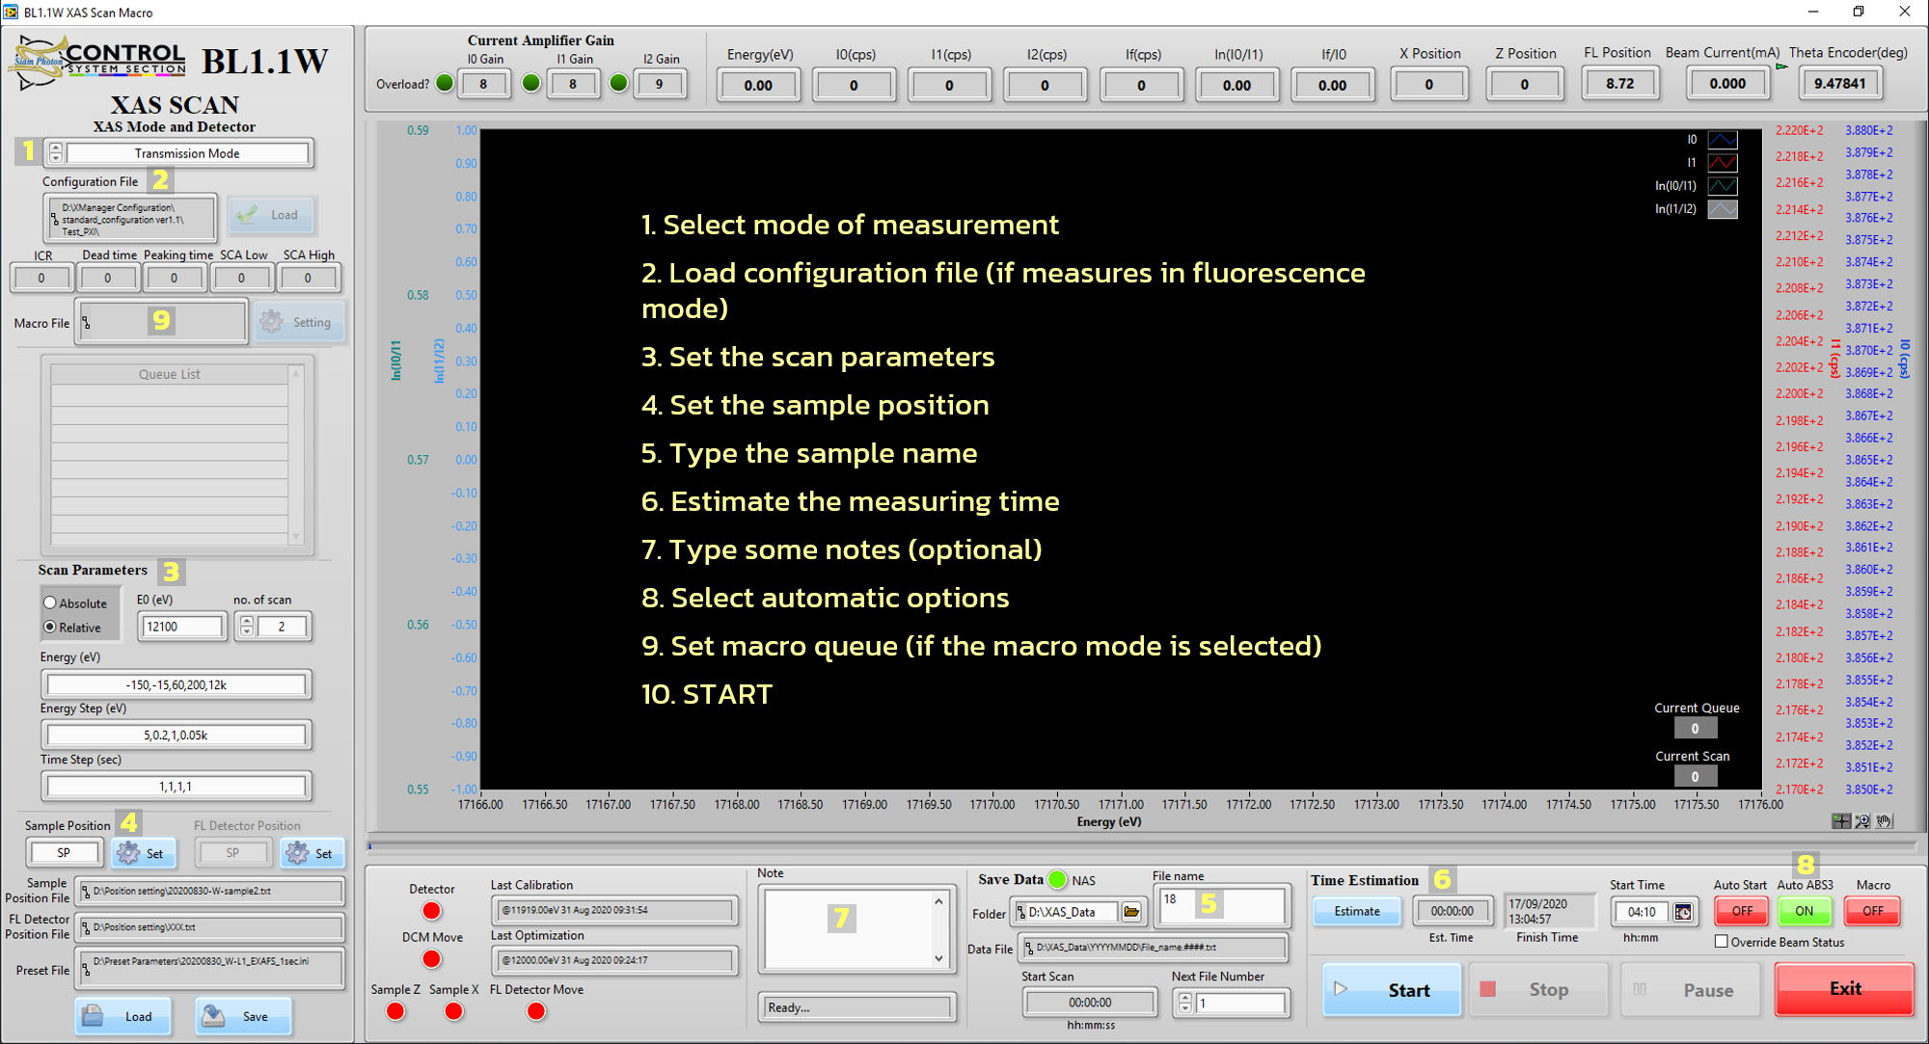The width and height of the screenshot is (1929, 1044).
Task: Click the Macro File path field
Action: click(162, 322)
